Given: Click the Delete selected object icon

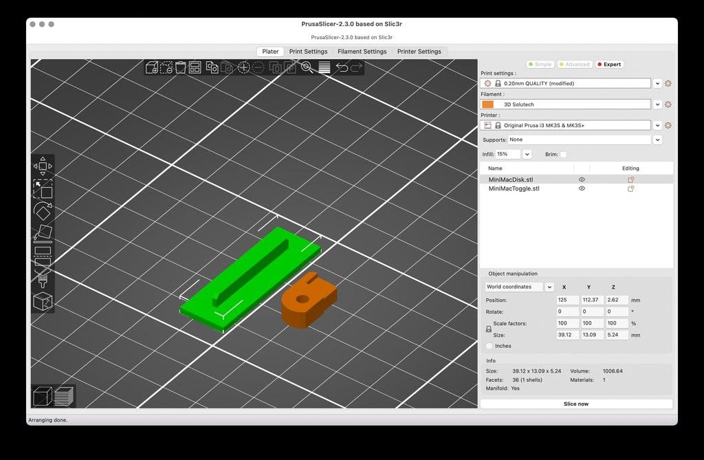Looking at the screenshot, I should coord(166,68).
